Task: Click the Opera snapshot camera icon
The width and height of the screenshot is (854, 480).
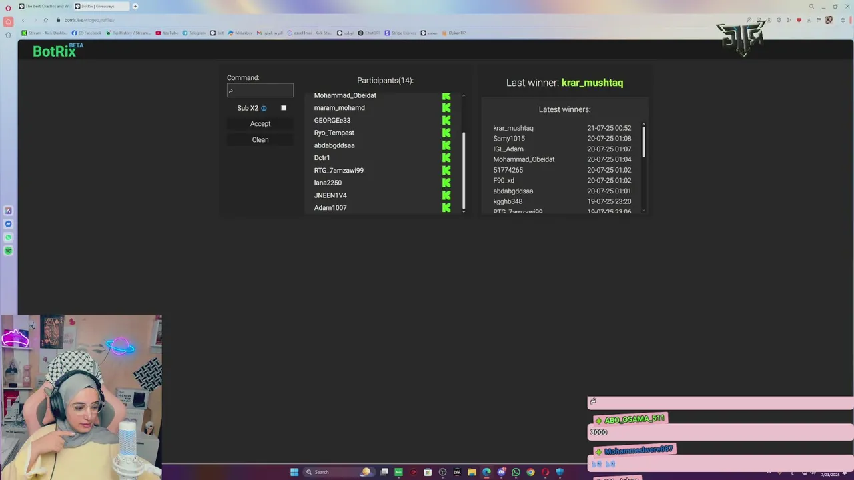Action: (769, 20)
